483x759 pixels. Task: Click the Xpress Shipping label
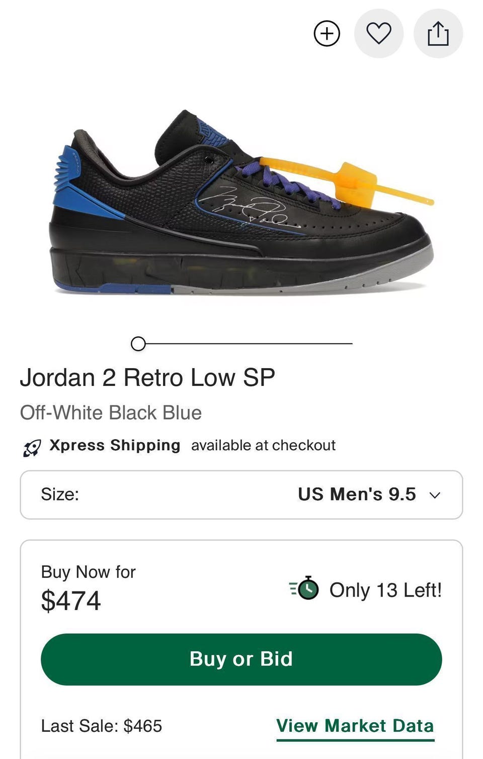pos(115,445)
